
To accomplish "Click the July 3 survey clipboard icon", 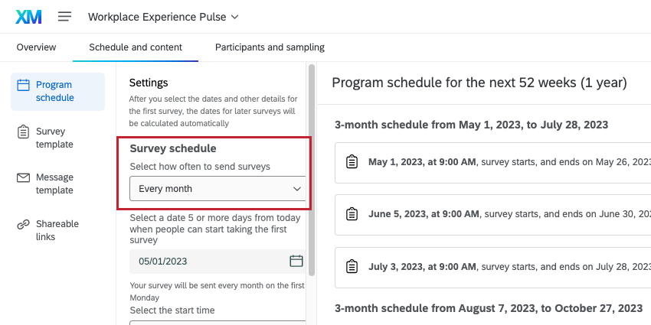I will [x=352, y=267].
